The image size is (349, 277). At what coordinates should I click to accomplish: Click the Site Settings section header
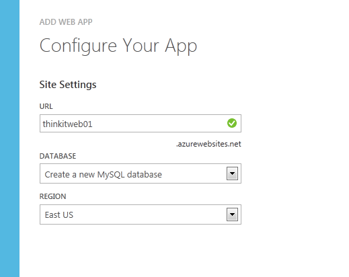[68, 85]
